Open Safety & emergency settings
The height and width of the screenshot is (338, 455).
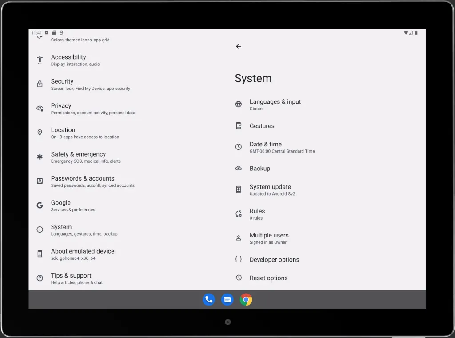(128, 157)
